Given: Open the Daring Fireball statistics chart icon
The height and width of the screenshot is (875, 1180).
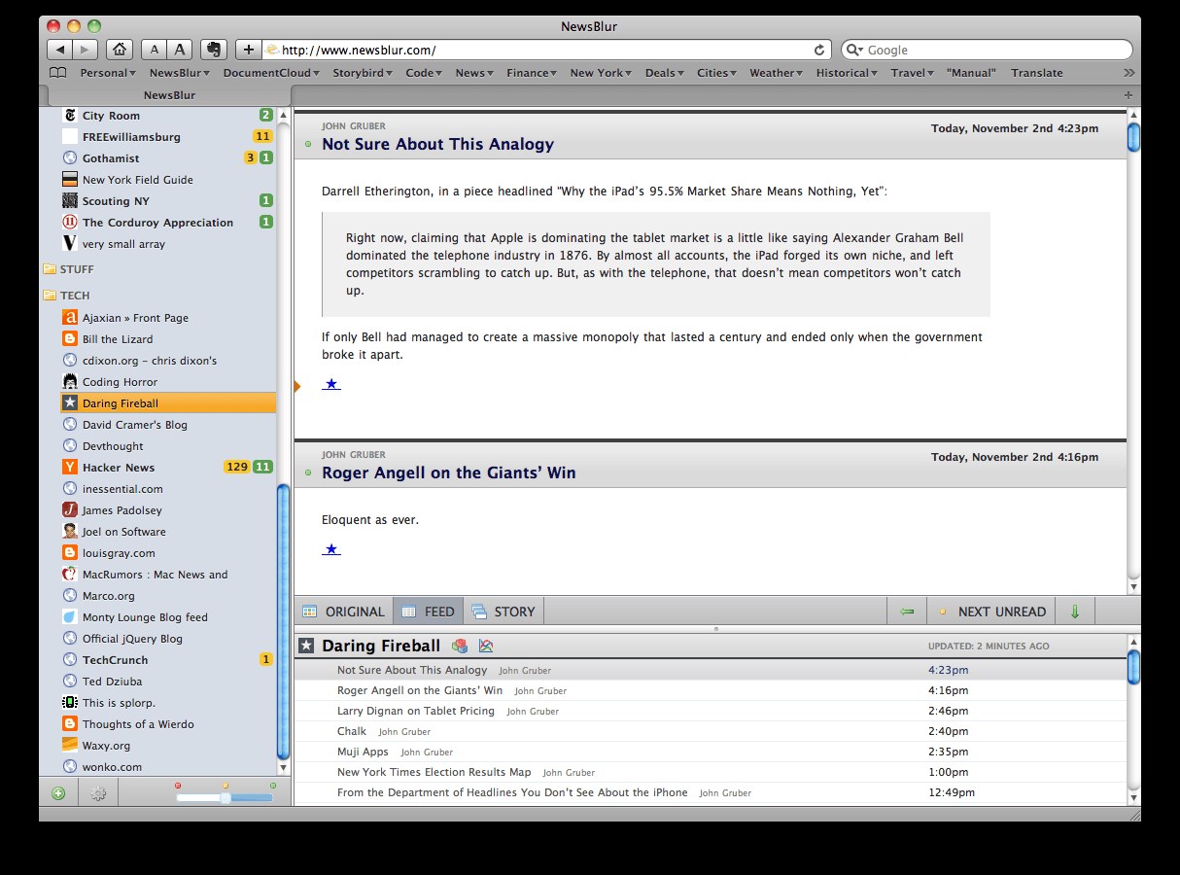Looking at the screenshot, I should 486,646.
